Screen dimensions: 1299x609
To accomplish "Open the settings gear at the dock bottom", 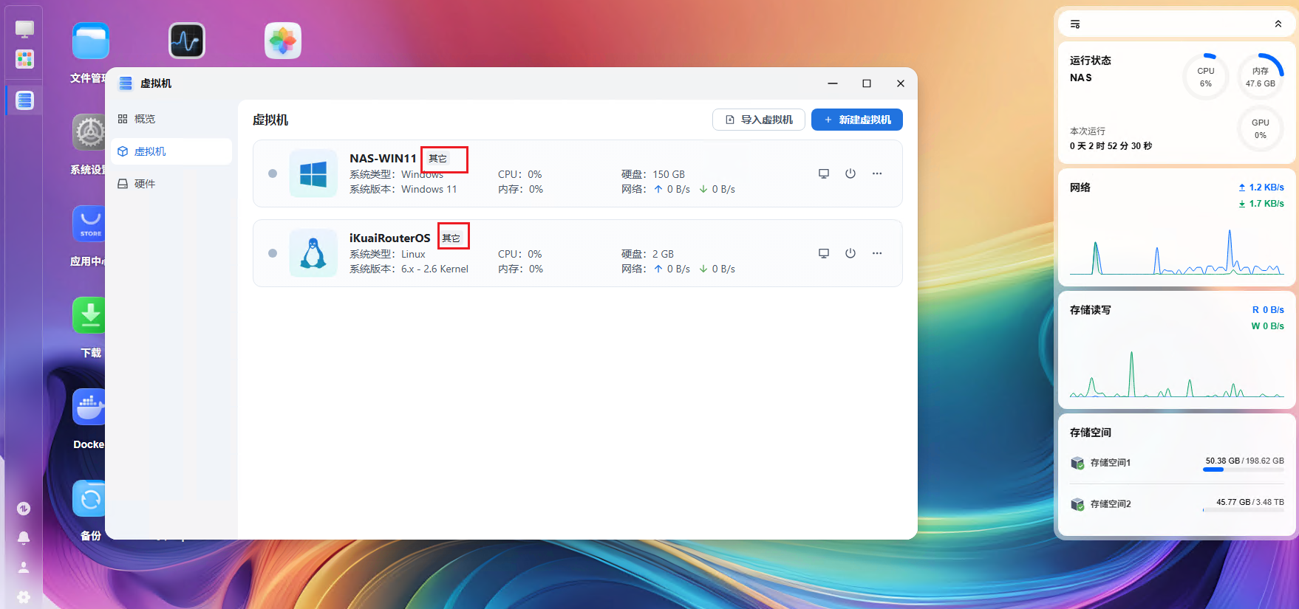I will point(24,596).
